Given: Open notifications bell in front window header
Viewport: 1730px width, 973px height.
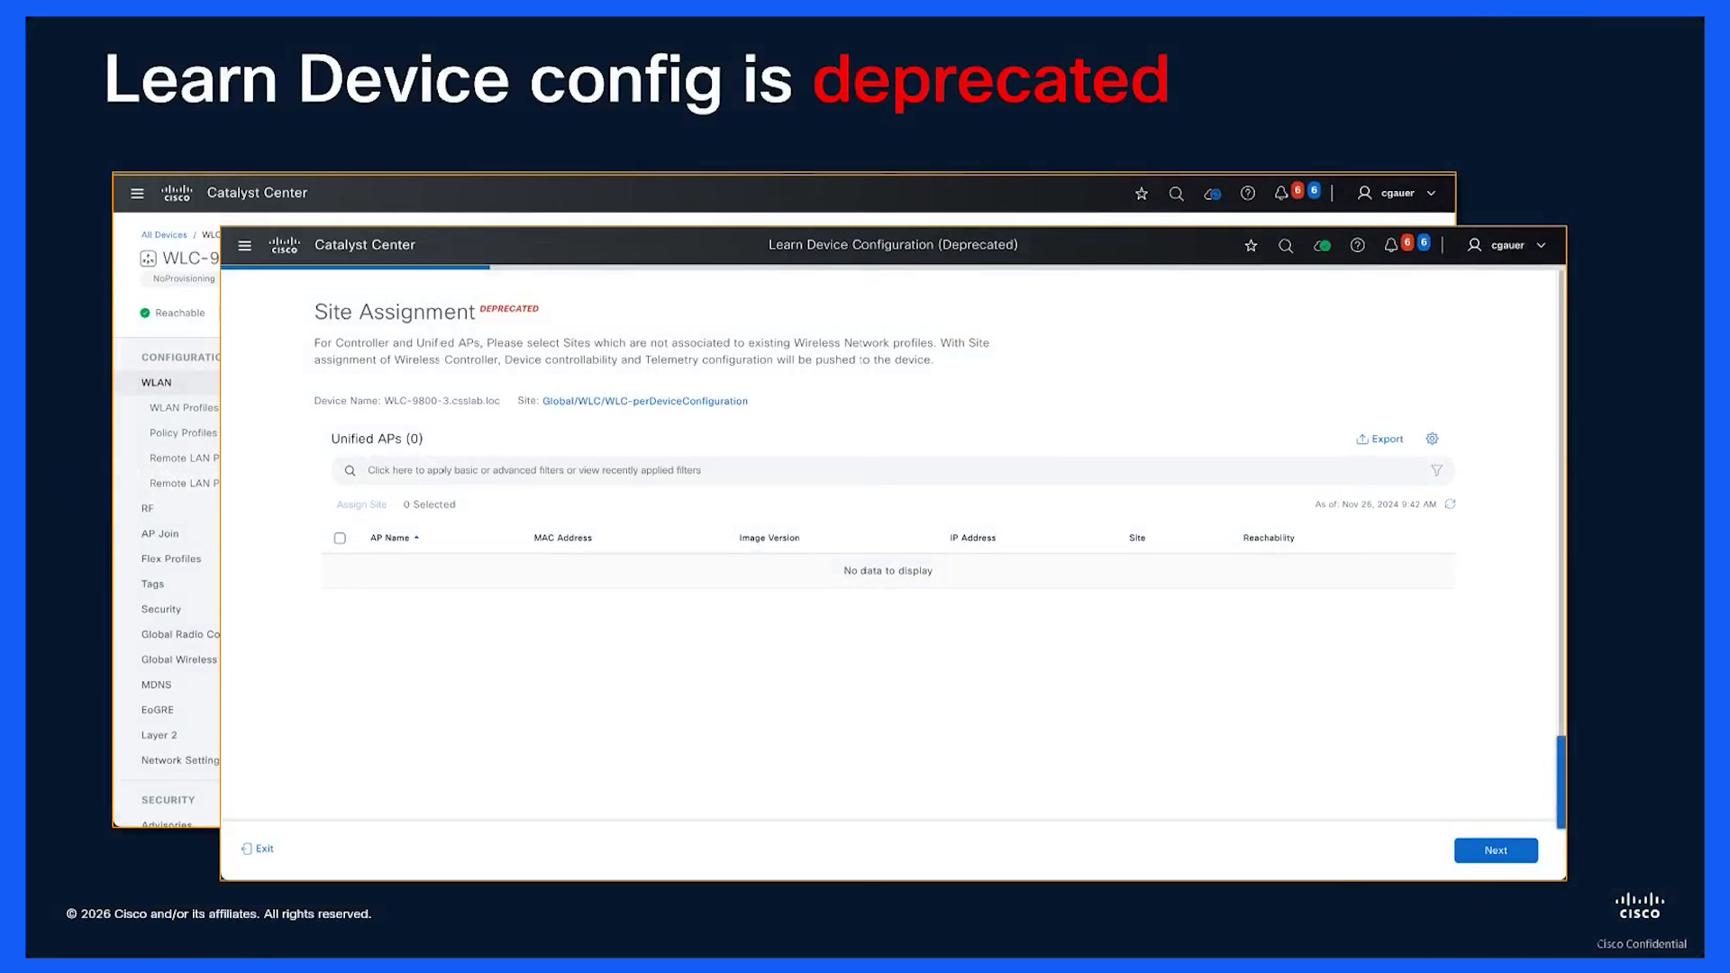Looking at the screenshot, I should (x=1391, y=245).
